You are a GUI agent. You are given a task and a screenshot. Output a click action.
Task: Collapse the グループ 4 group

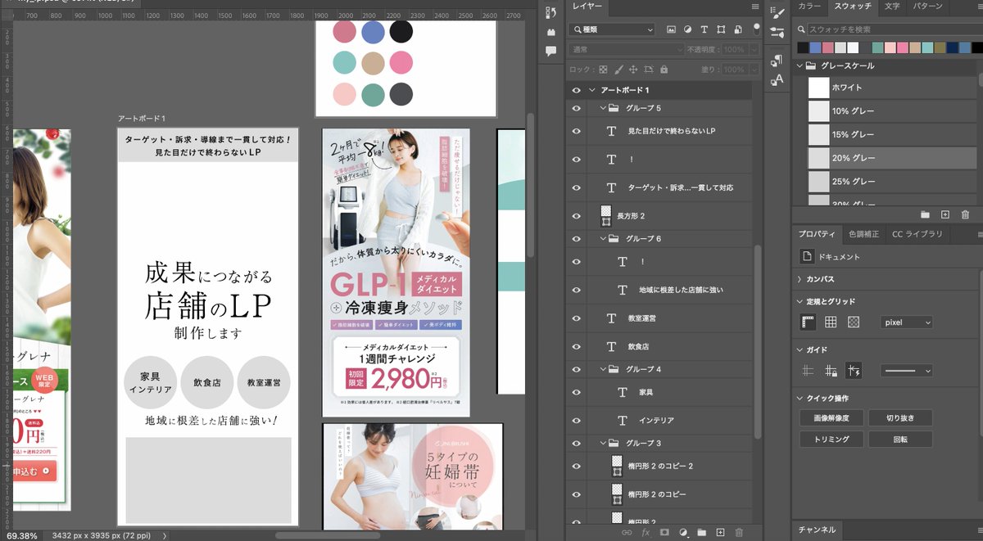coord(603,369)
